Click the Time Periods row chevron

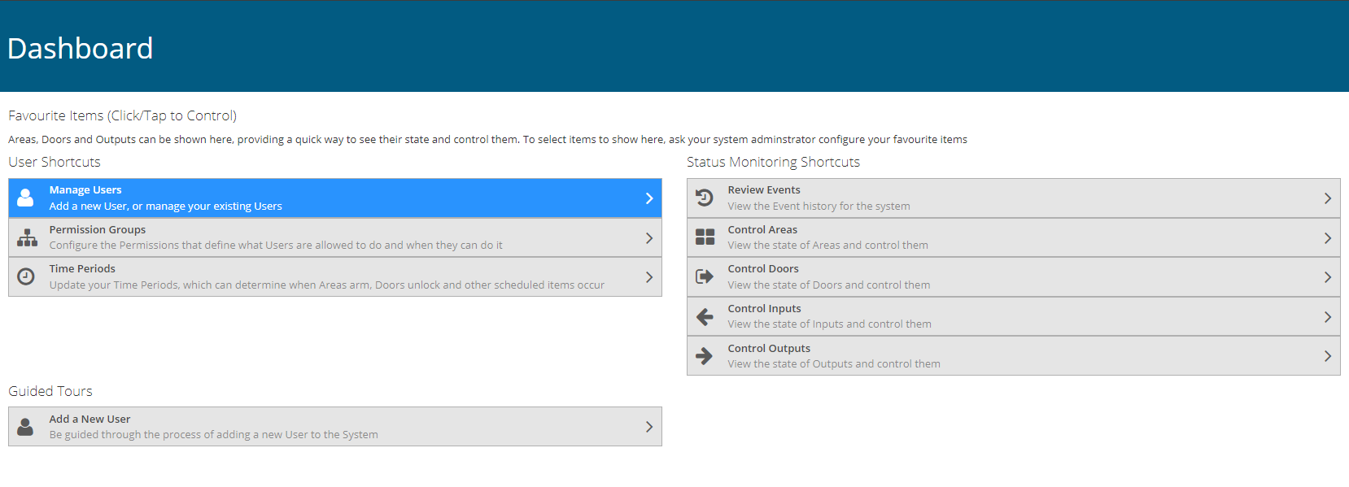(648, 277)
